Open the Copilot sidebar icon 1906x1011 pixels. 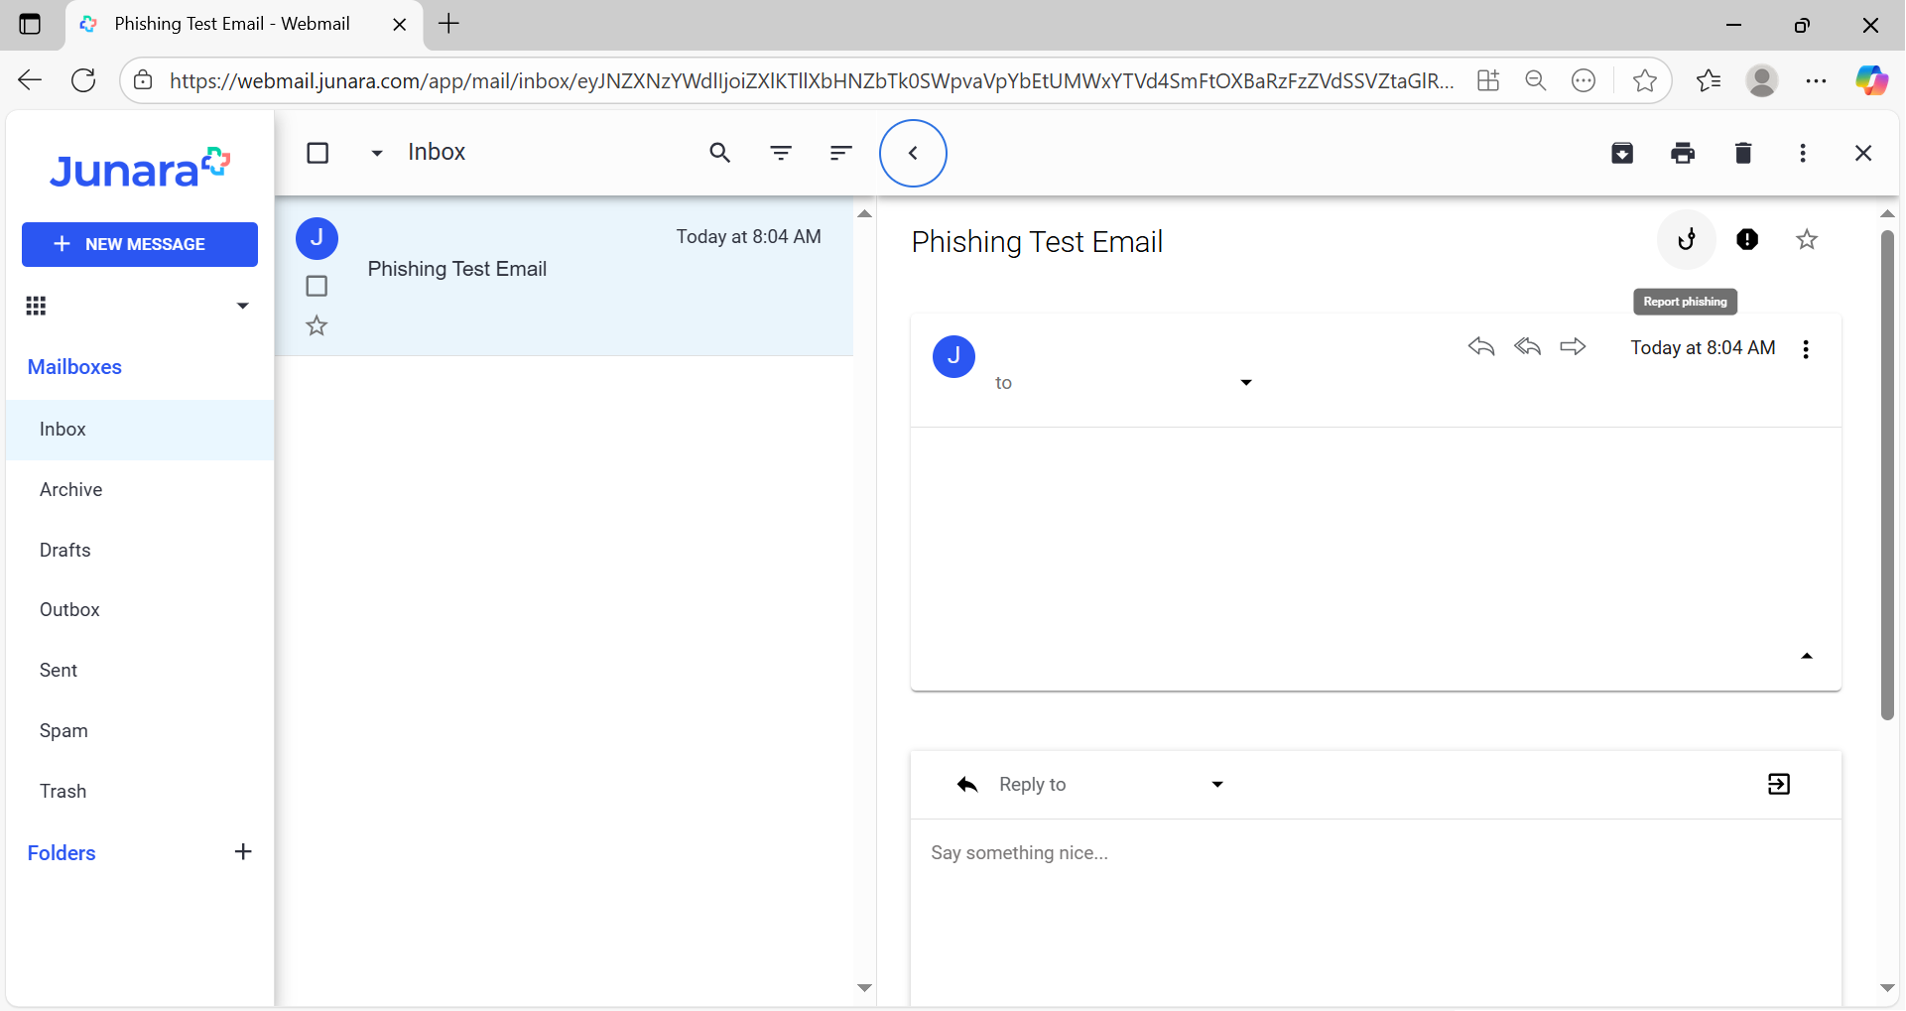pos(1871,80)
